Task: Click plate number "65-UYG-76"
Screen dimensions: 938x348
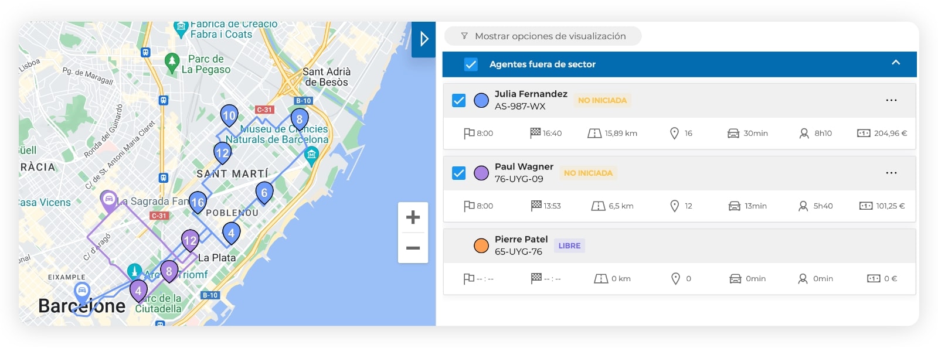Action: point(518,251)
